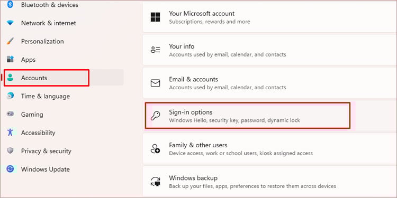Select Family & other users
The height and width of the screenshot is (198, 397).
point(269,149)
